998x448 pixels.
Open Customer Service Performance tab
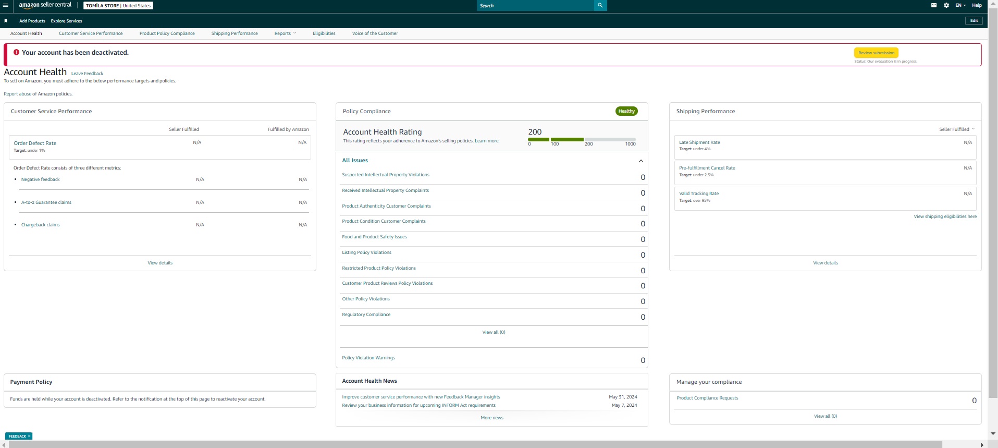point(91,33)
